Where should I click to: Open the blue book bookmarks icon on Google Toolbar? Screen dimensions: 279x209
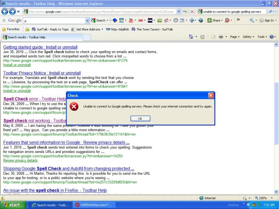115,21
